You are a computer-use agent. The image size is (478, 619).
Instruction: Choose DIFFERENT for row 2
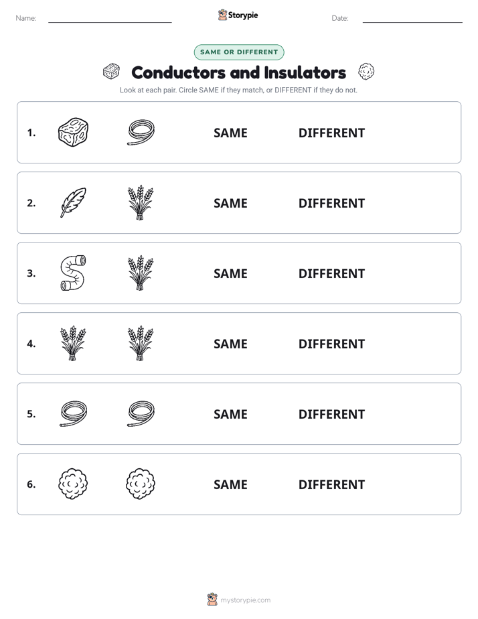(331, 203)
